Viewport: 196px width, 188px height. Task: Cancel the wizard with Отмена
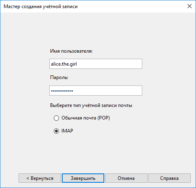[x=126, y=178]
